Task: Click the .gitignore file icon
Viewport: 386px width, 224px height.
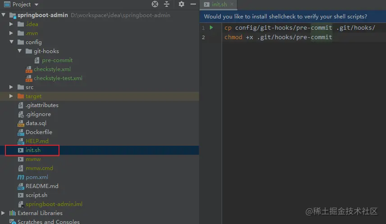Action: tap(21, 114)
